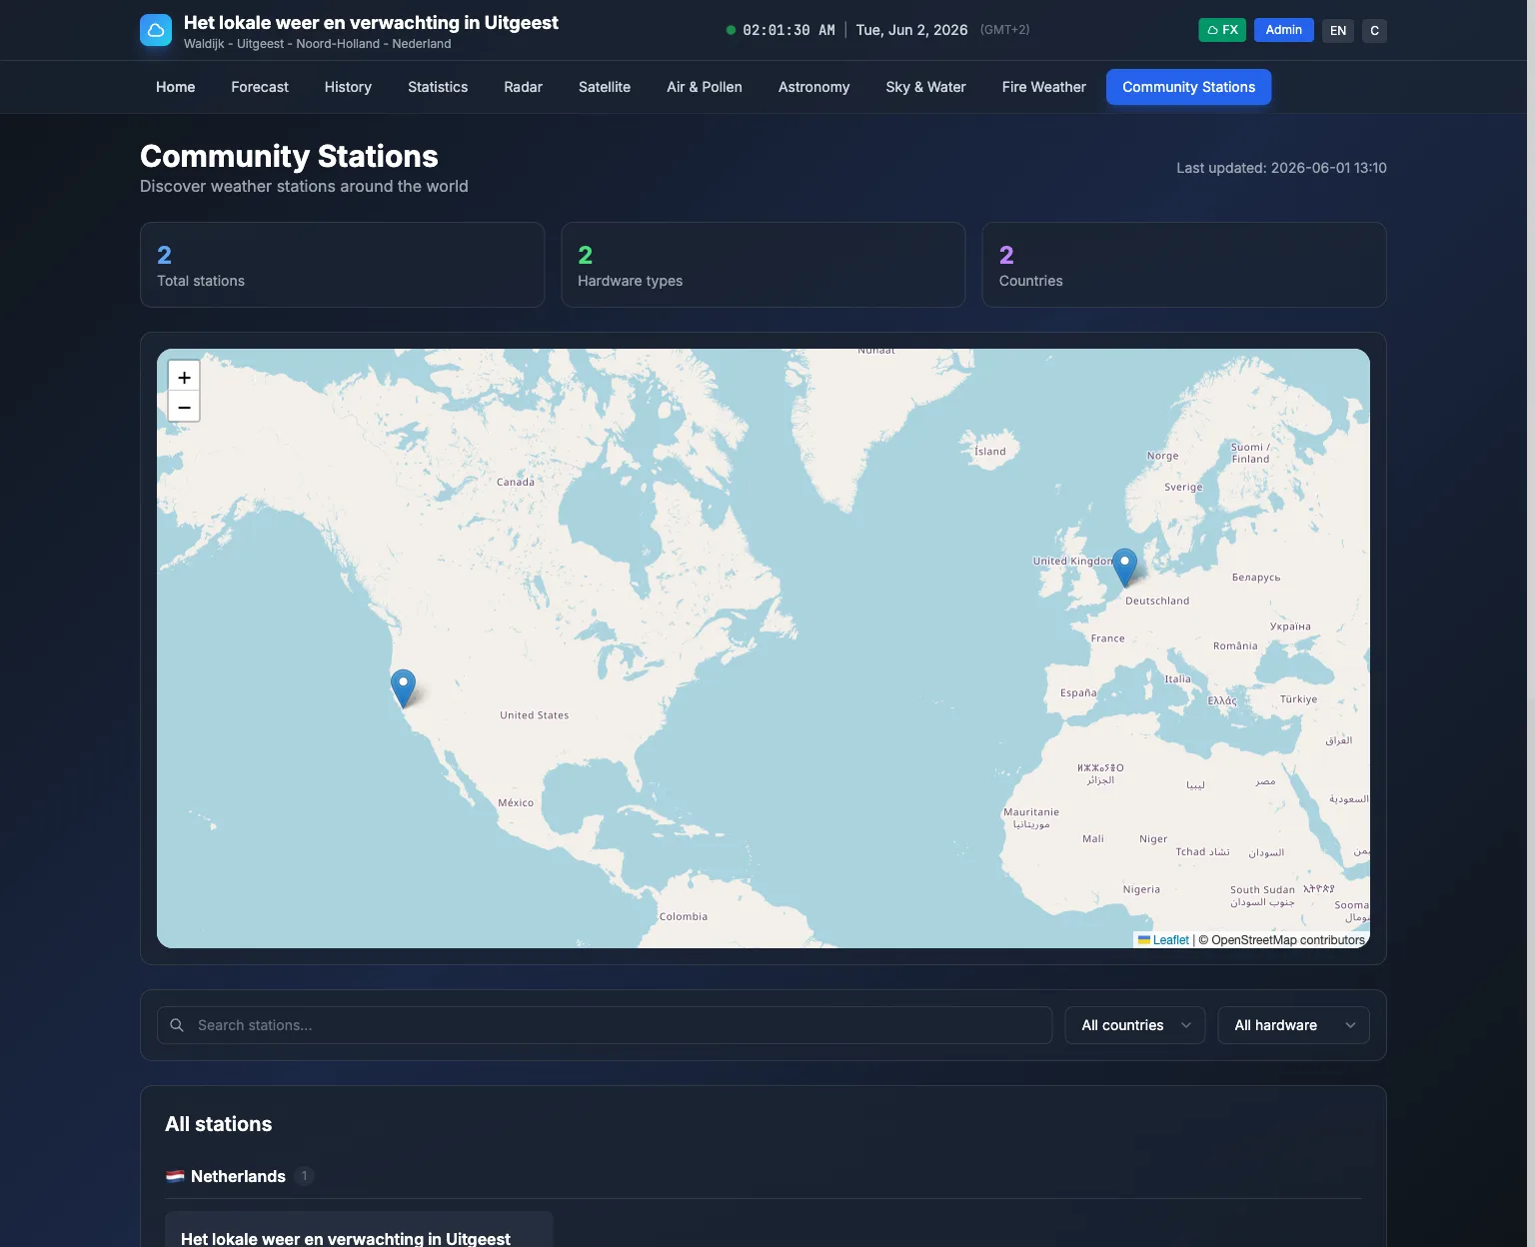Open the Radar tab

(x=524, y=87)
